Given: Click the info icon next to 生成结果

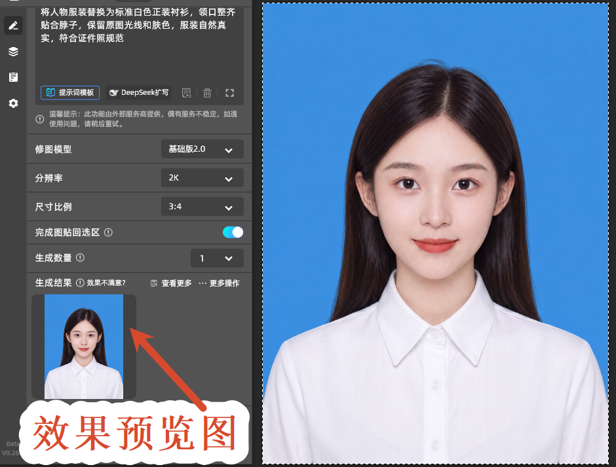Looking at the screenshot, I should point(80,283).
